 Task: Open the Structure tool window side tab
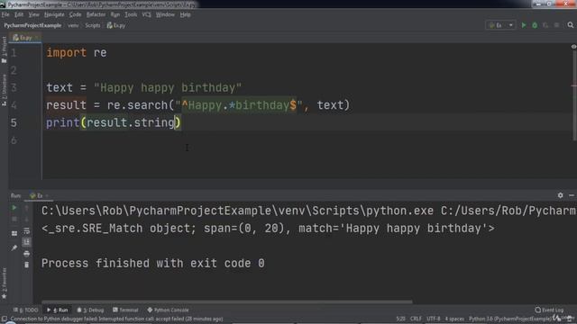click(4, 90)
